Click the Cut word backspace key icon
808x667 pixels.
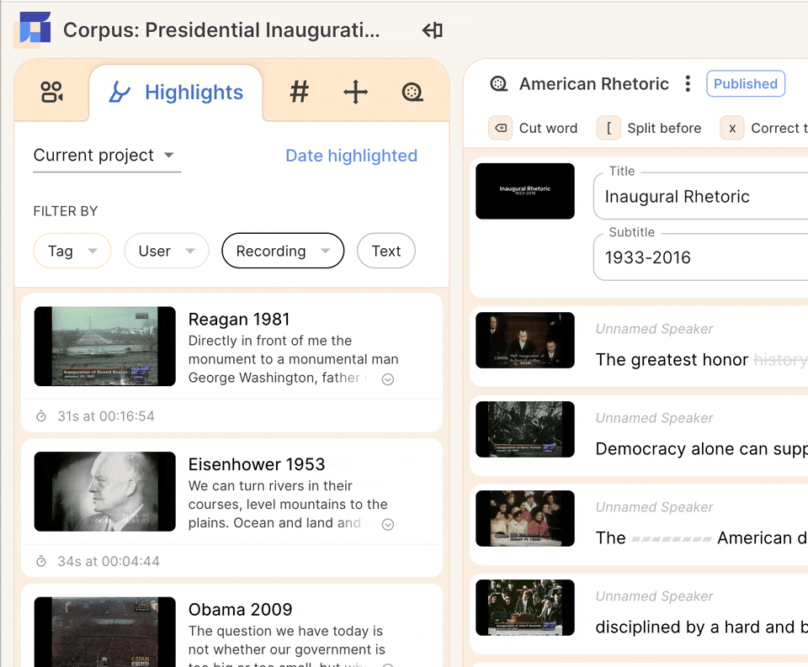(x=500, y=128)
